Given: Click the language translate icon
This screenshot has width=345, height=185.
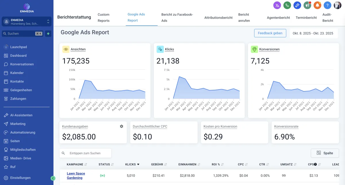Looking at the screenshot, I should click(277, 5).
